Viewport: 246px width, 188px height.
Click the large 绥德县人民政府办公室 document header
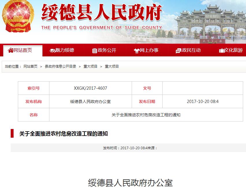130,183
